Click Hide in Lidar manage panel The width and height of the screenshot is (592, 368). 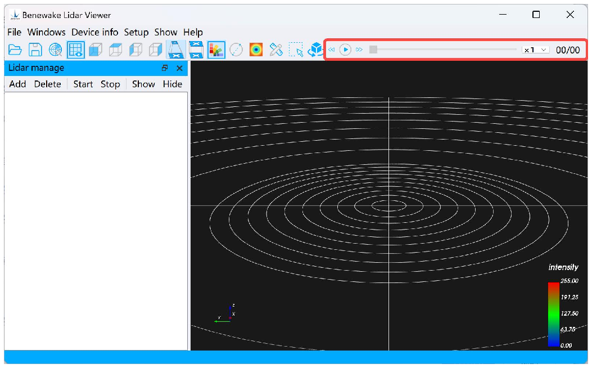pos(173,84)
